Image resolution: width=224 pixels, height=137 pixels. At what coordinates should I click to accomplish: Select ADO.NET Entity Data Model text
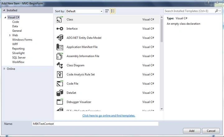pos(84,38)
